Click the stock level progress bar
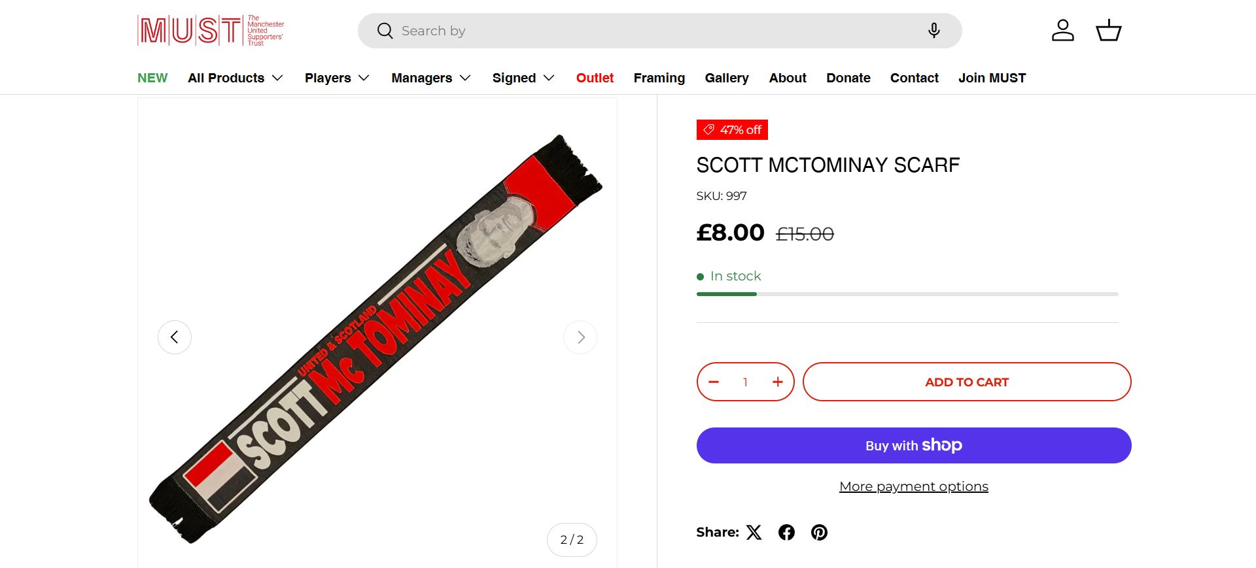Screen dimensions: 1256x568 (907, 294)
